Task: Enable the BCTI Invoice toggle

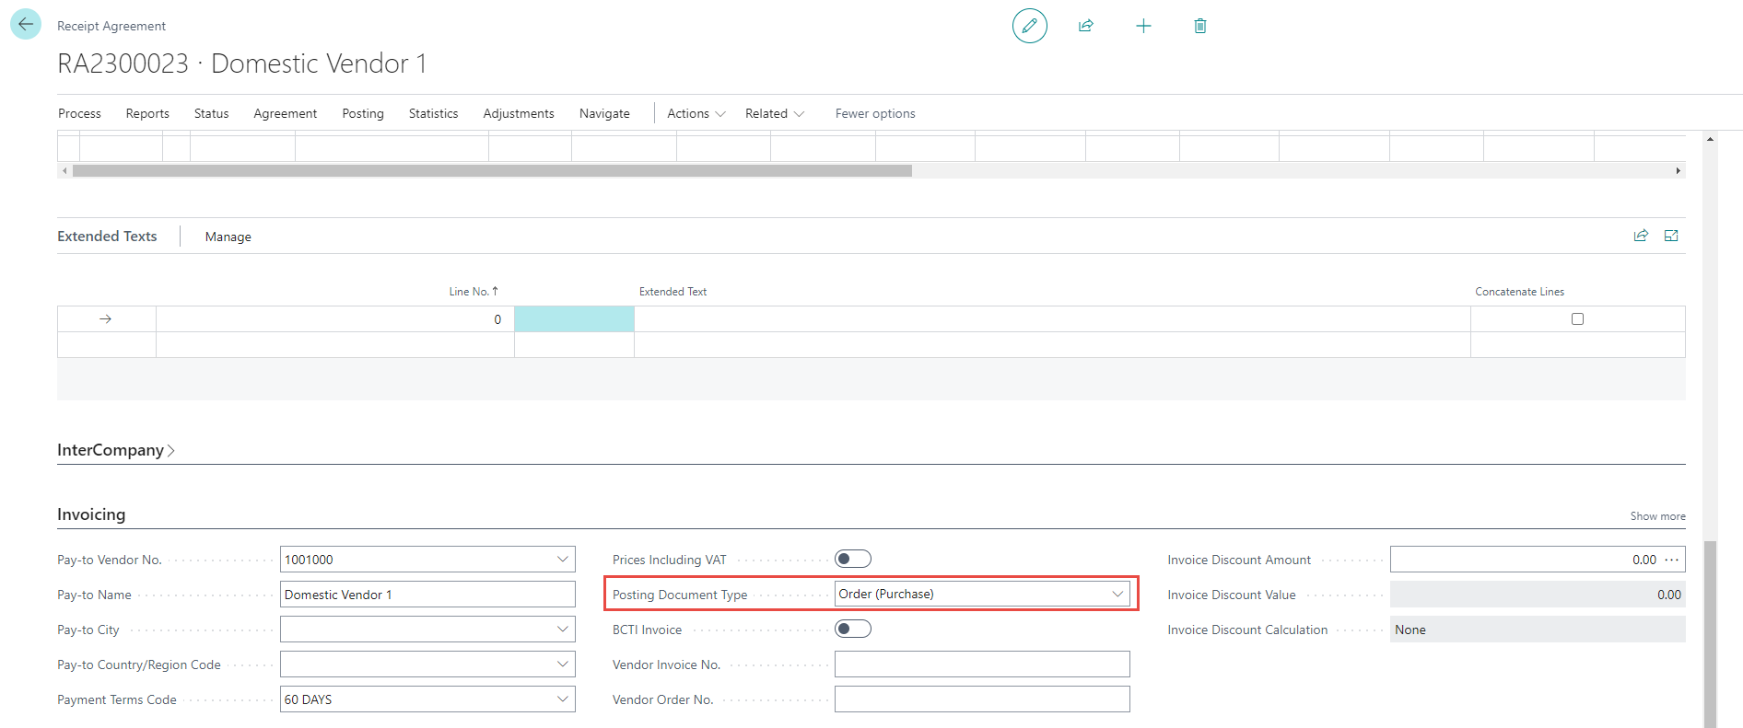Action: point(852,629)
